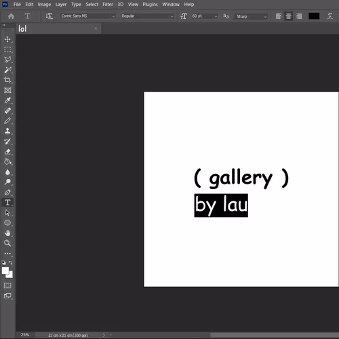Open the Filter menu
This screenshot has width=339, height=339.
pos(108,5)
